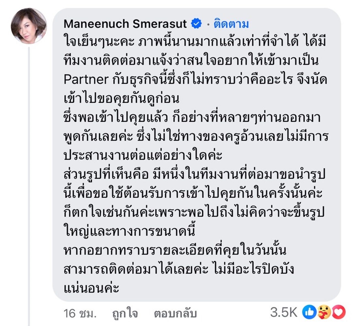353x326 pixels.
Task: Click the comment line starting ใหญ่และทางการ
Action: (x=129, y=231)
